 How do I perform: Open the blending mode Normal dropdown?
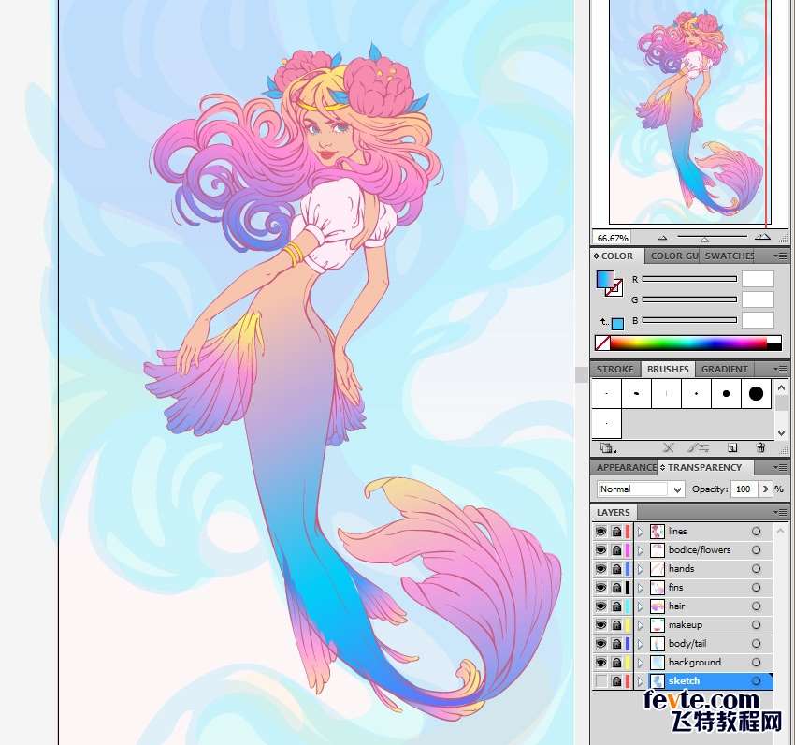(641, 489)
